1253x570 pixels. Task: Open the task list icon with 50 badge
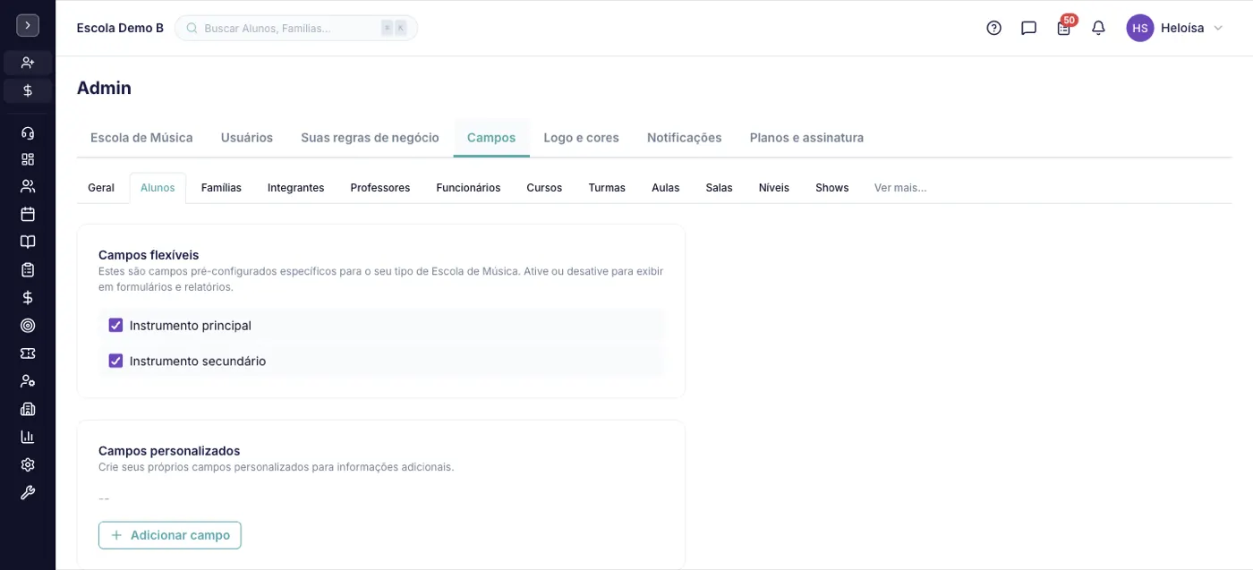click(1064, 27)
